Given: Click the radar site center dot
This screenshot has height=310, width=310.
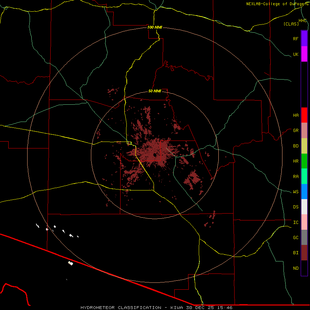Looking at the screenshot, I should click(155, 155).
